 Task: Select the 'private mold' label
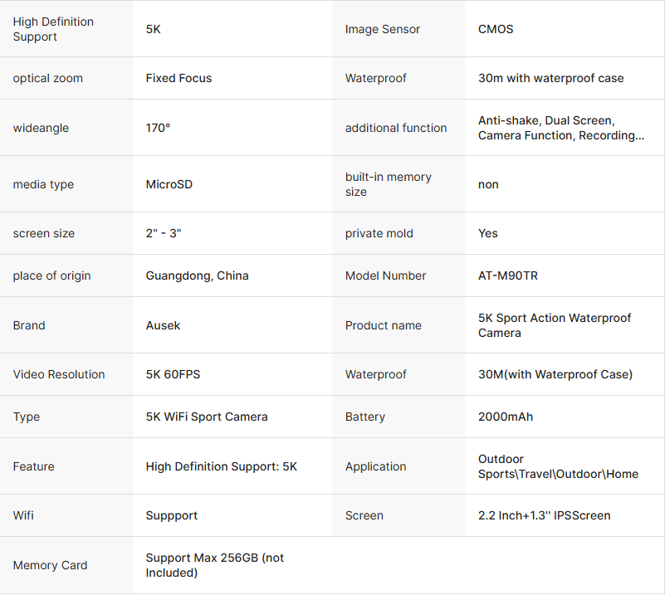click(x=379, y=233)
